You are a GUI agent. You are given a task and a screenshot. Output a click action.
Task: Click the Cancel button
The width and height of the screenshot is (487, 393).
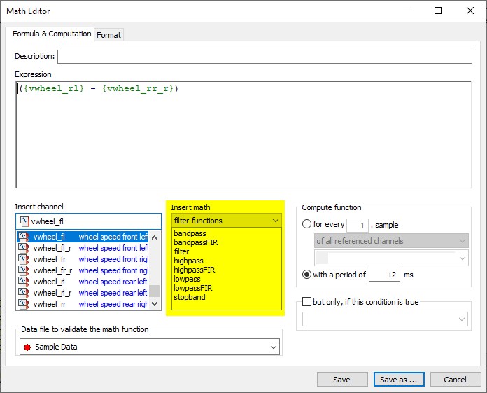(455, 380)
